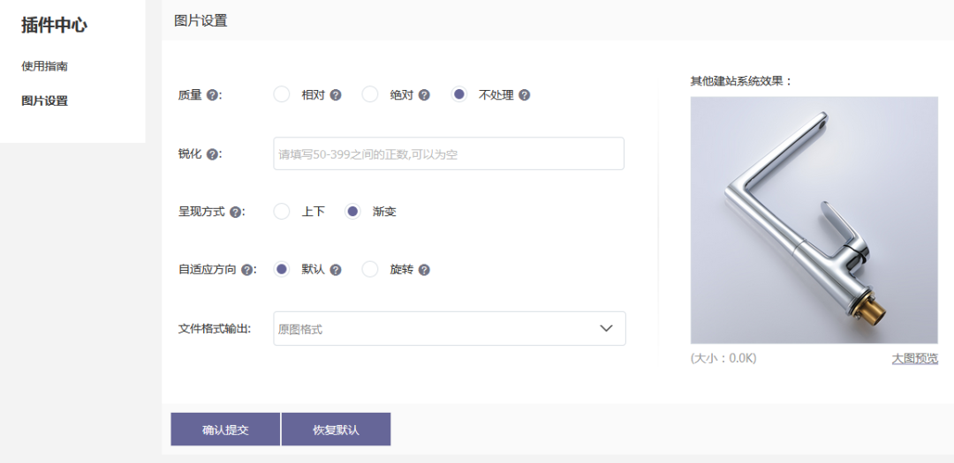Click help icon beside 锐化 label
Image resolution: width=954 pixels, height=463 pixels.
pyautogui.click(x=212, y=154)
